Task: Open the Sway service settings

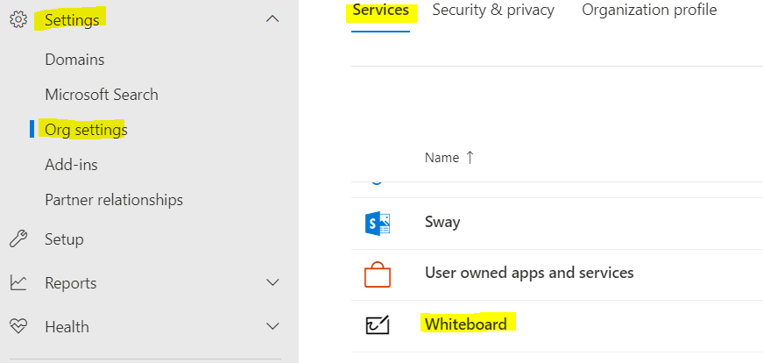Action: coord(442,222)
